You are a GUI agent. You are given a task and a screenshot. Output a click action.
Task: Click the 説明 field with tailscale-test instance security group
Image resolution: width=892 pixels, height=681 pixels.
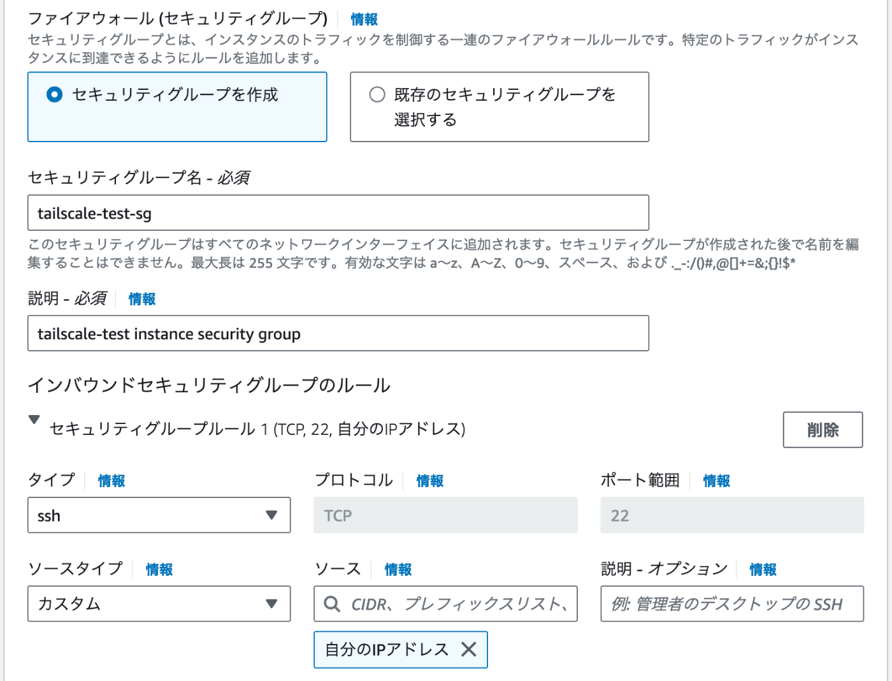338,333
